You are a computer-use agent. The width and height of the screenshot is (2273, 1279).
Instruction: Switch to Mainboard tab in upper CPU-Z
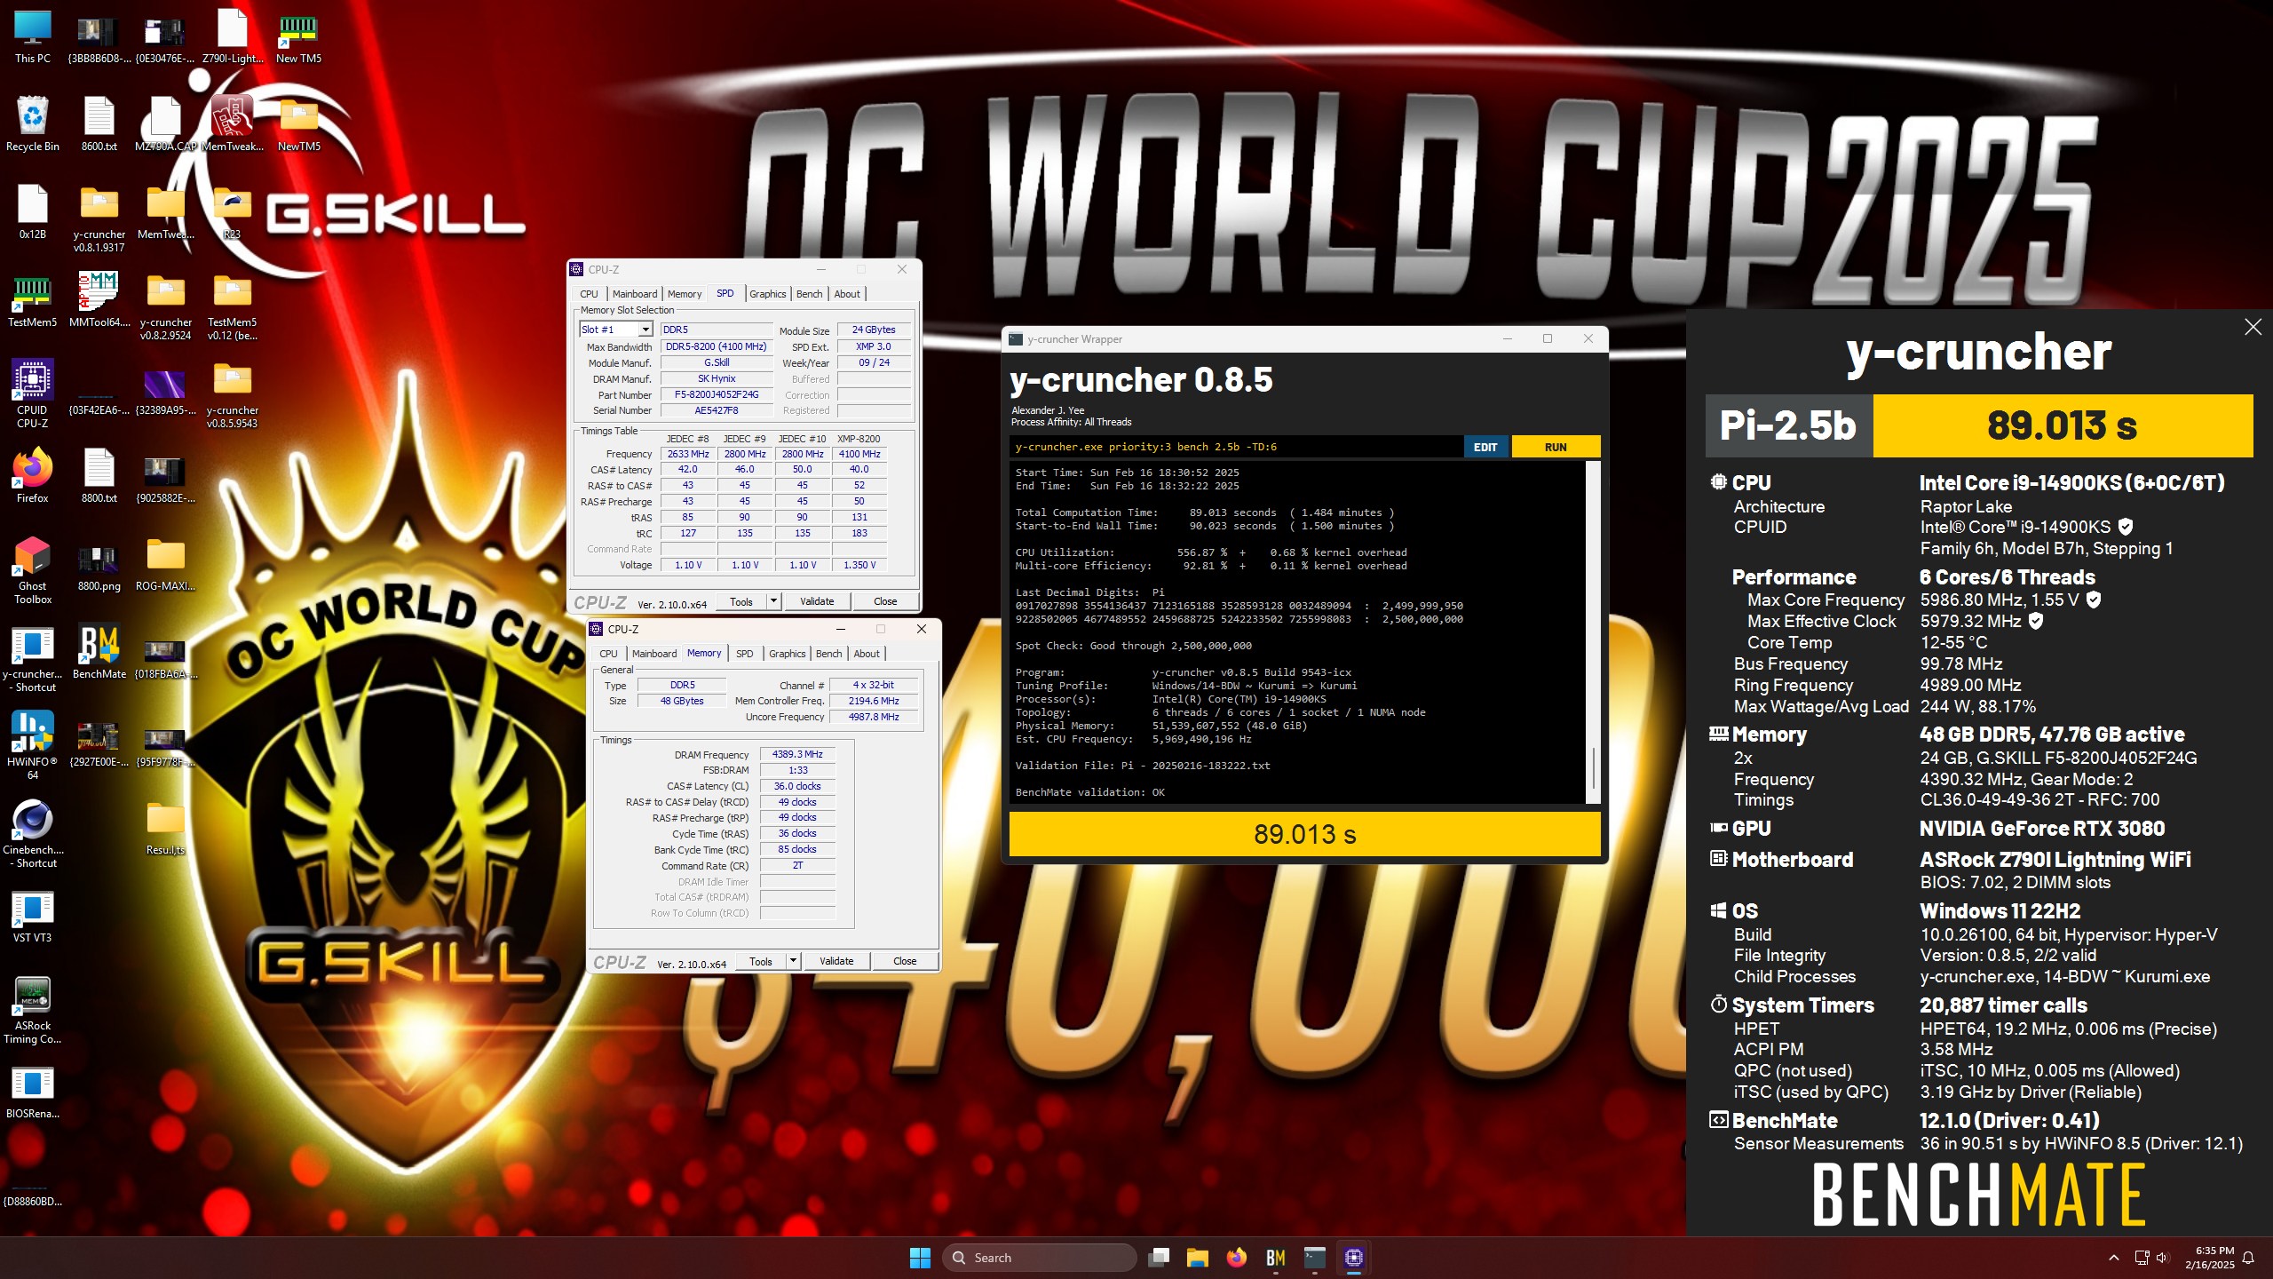[x=635, y=294]
